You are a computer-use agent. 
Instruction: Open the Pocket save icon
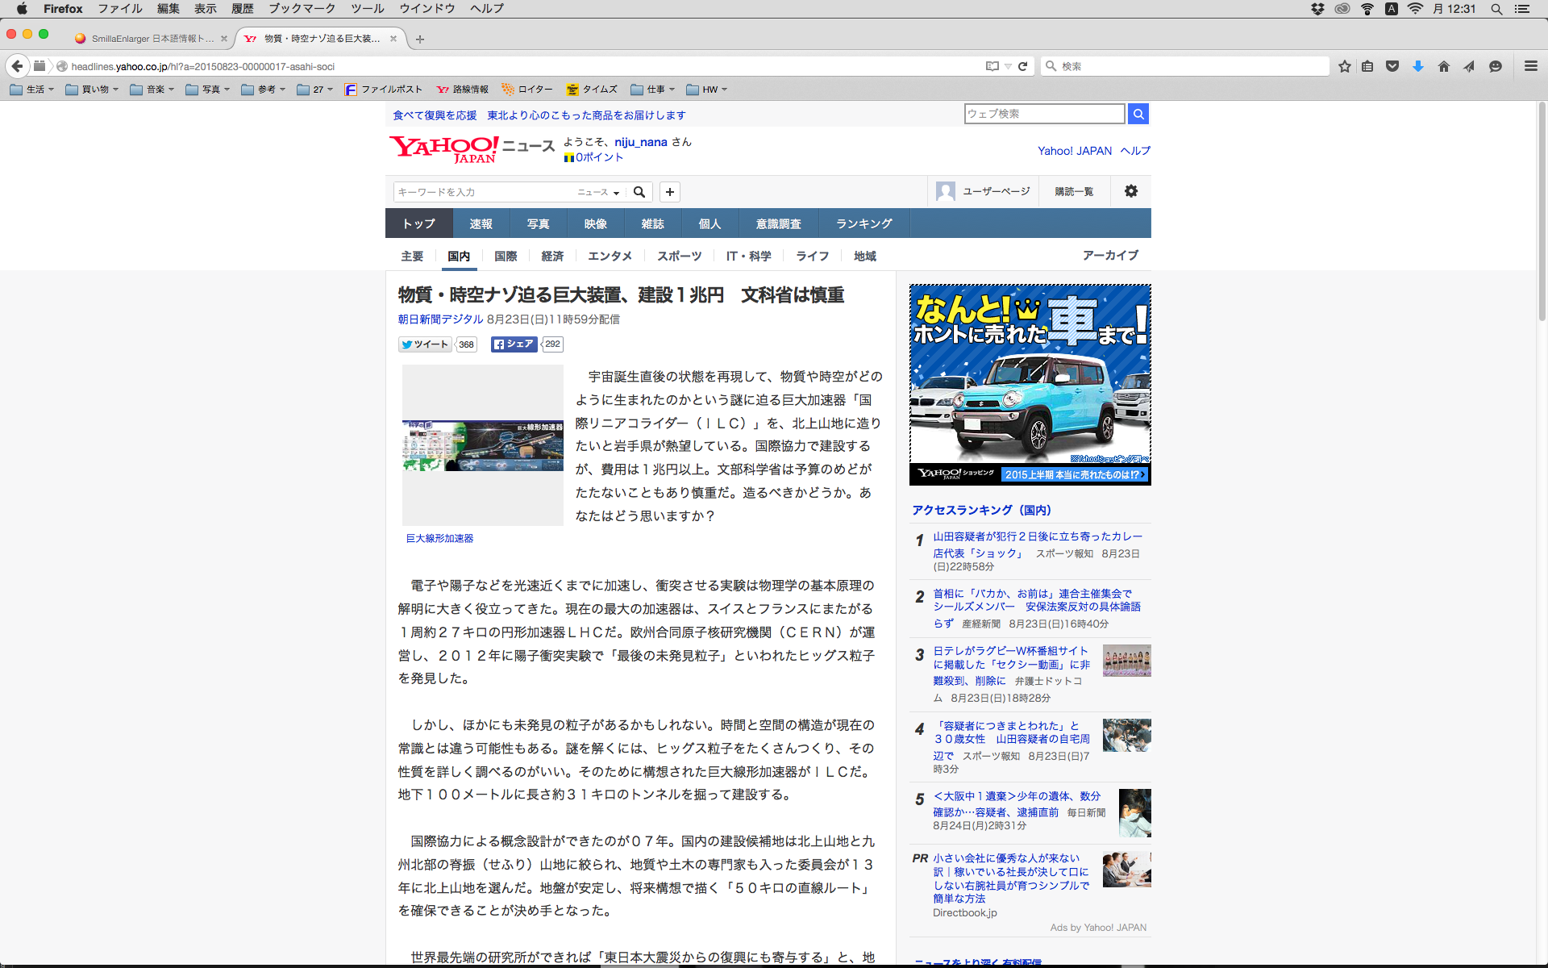(x=1392, y=66)
